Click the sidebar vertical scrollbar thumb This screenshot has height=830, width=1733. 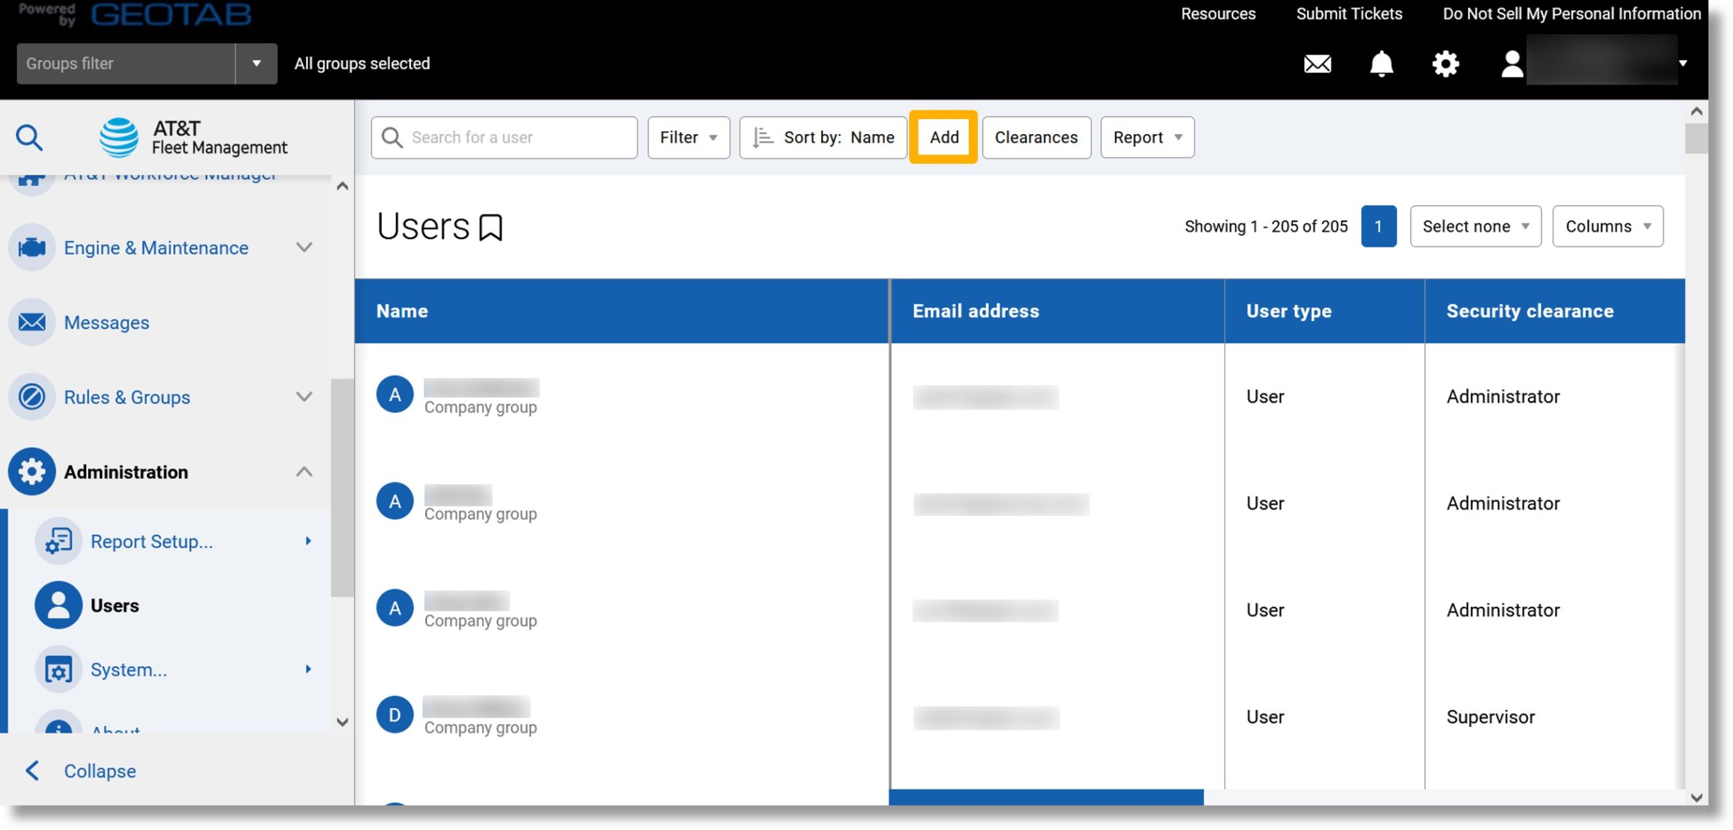pyautogui.click(x=342, y=487)
